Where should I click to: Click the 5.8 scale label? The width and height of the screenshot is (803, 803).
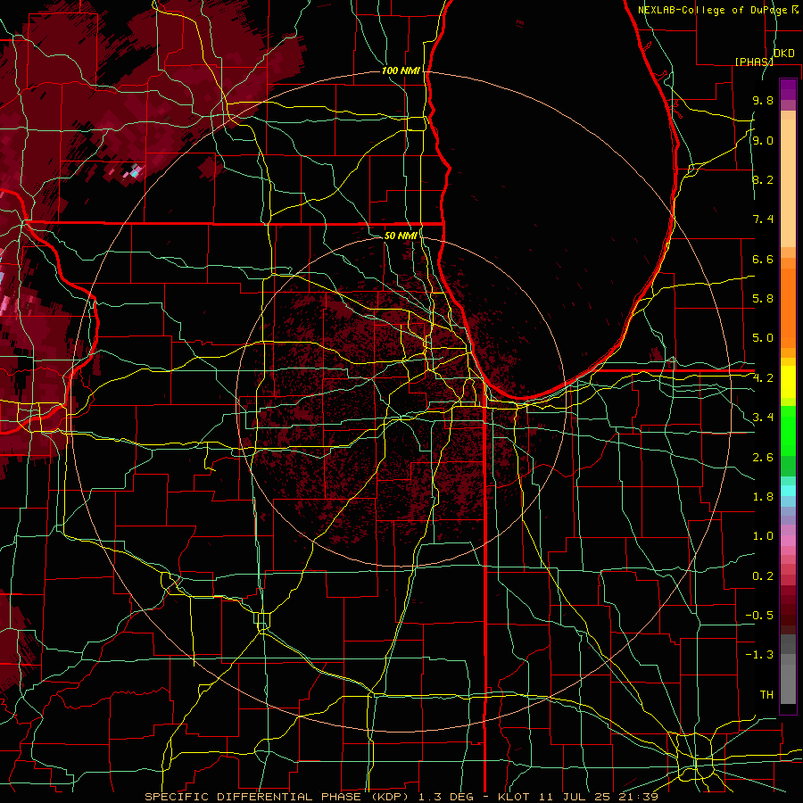pyautogui.click(x=763, y=299)
